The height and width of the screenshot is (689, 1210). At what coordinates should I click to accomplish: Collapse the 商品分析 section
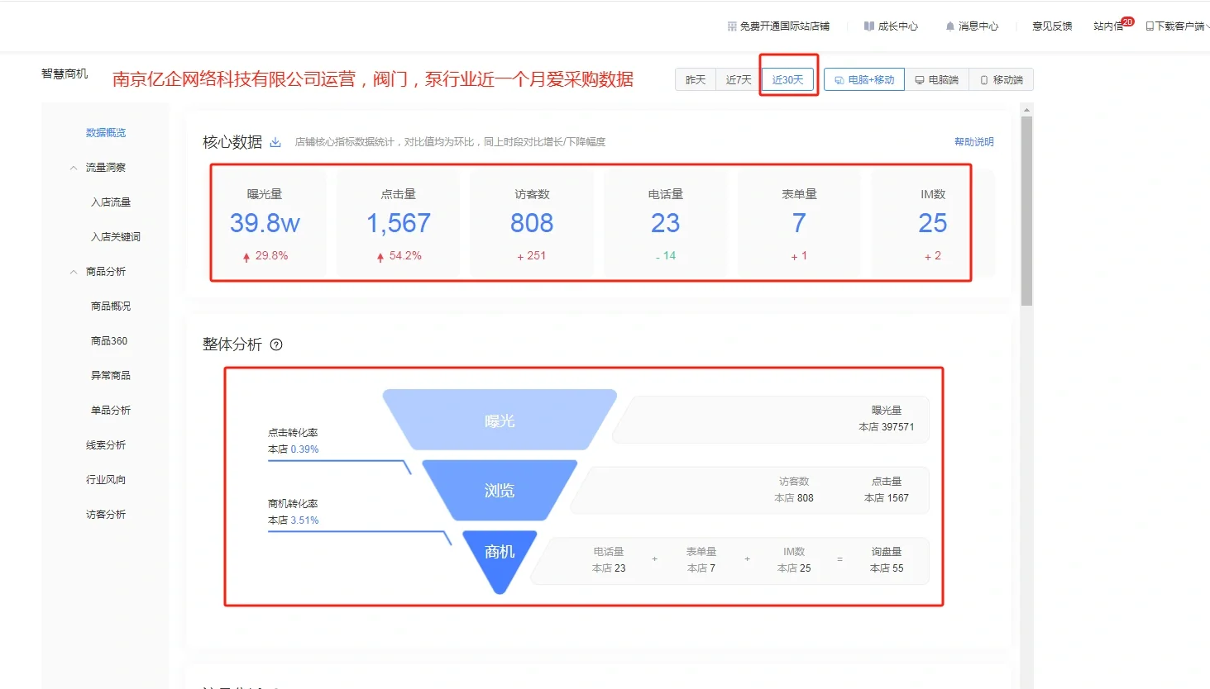(x=74, y=271)
